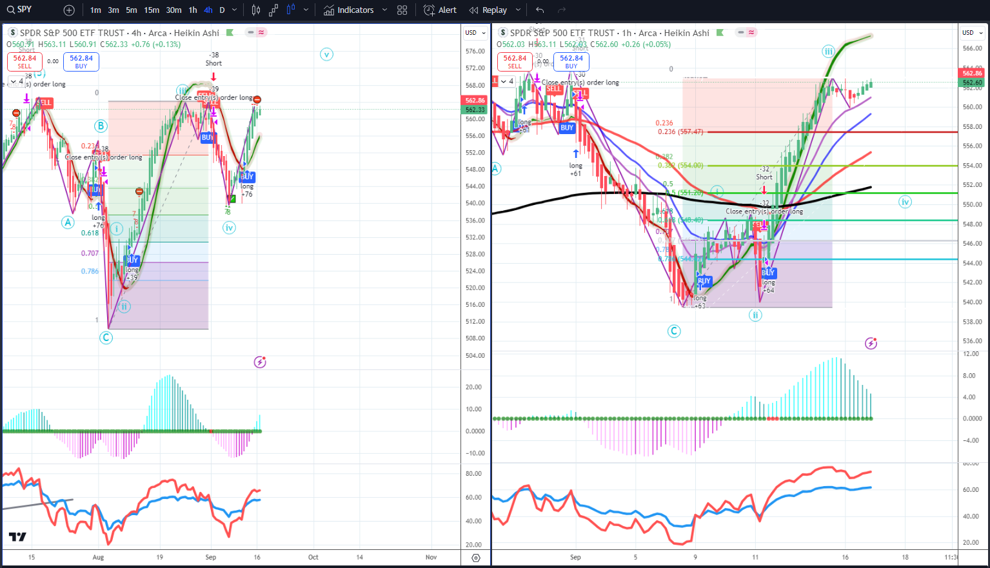Click SELL 562.84 on 4h chart
The width and height of the screenshot is (990, 568).
point(25,61)
